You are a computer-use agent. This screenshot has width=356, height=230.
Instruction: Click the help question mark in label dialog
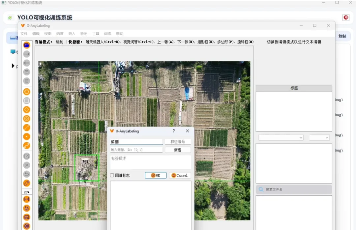tap(174, 131)
